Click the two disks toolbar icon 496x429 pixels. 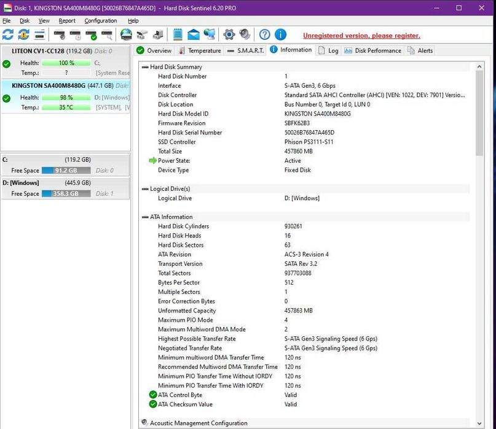[142, 34]
